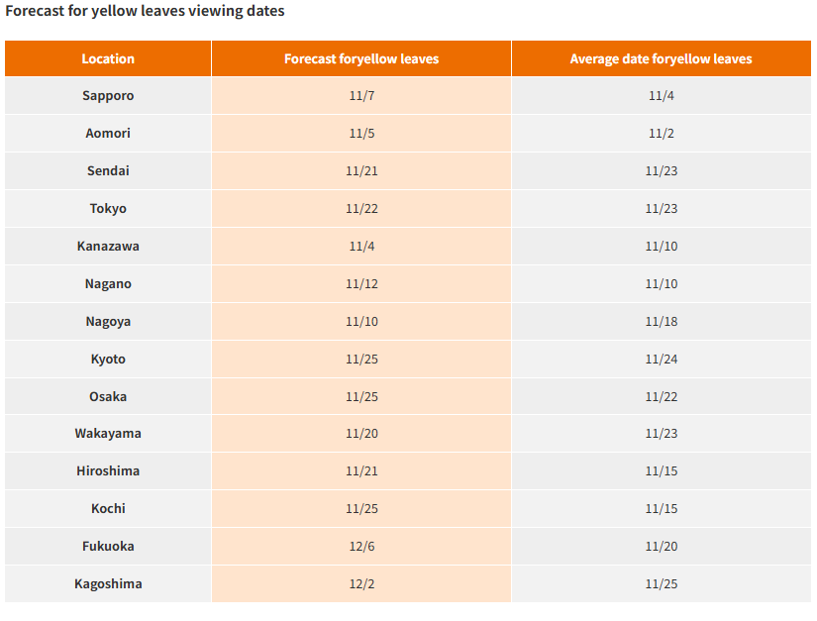Viewport: 817px width, 621px height.
Task: Click the Sendai location cell
Action: [x=108, y=171]
